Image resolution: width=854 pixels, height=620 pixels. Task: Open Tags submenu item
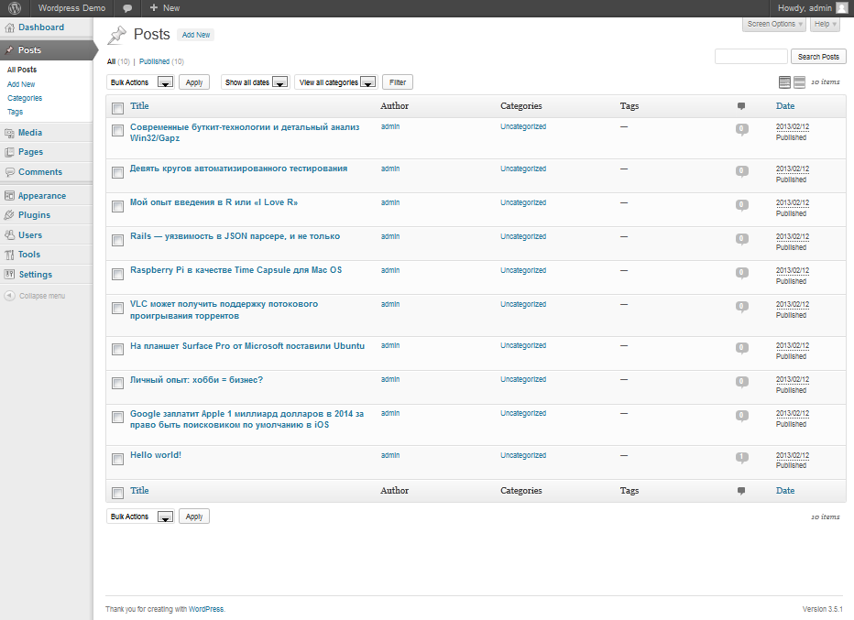point(16,112)
